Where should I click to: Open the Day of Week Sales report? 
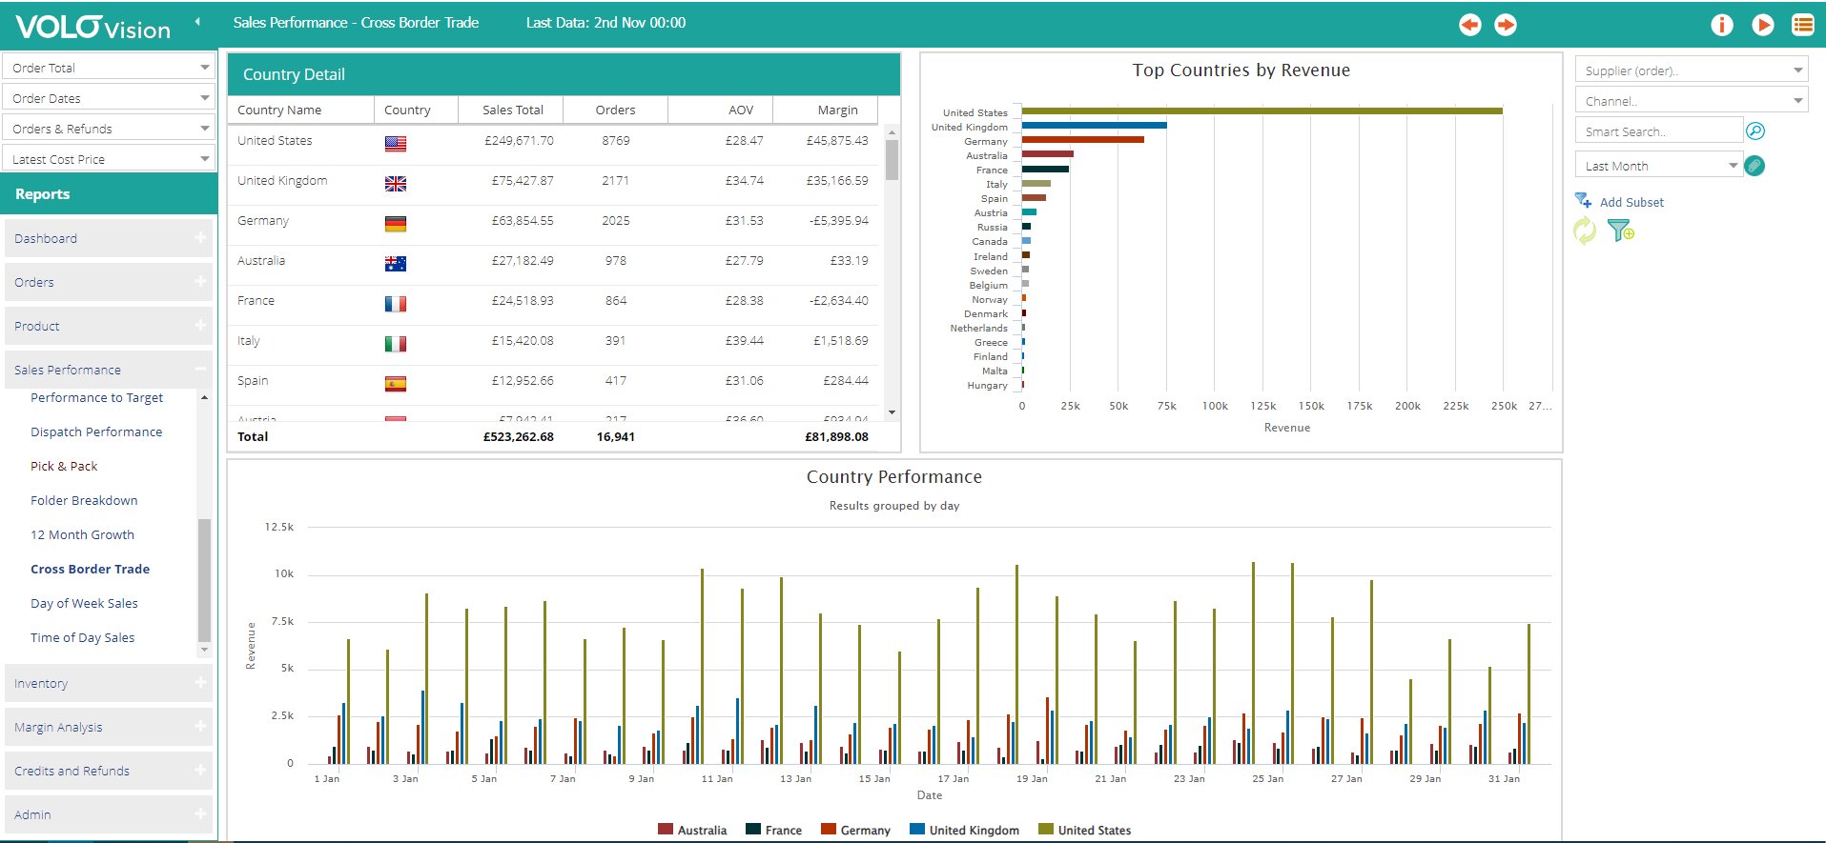coord(84,603)
